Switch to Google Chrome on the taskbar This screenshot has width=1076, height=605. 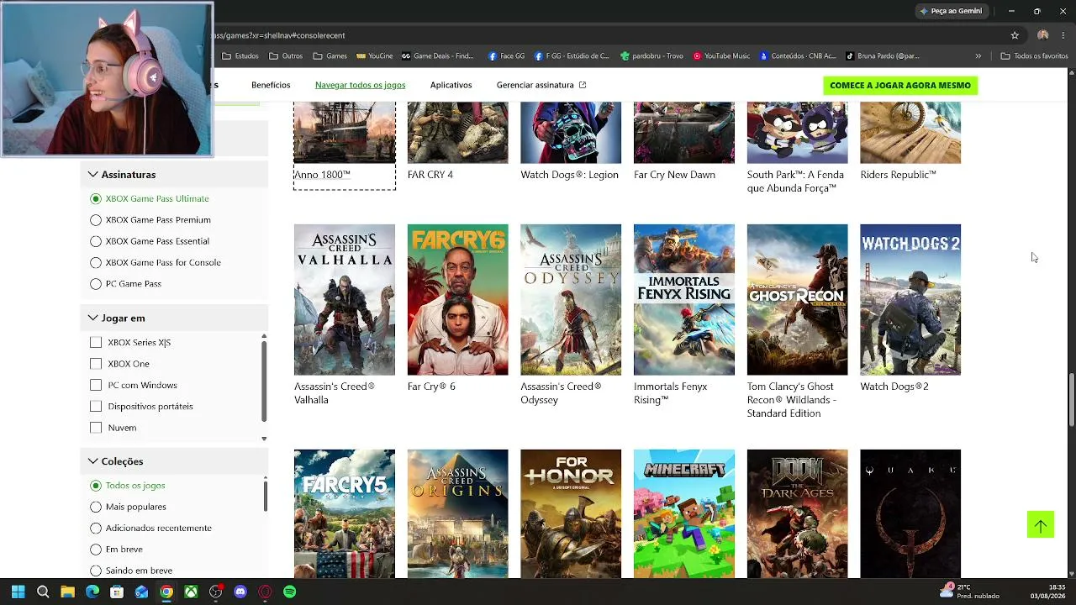[x=166, y=592]
